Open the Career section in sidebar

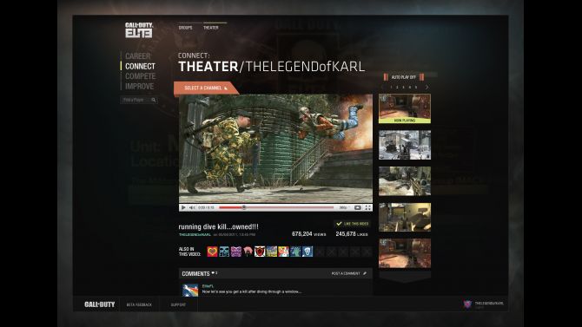(138, 56)
